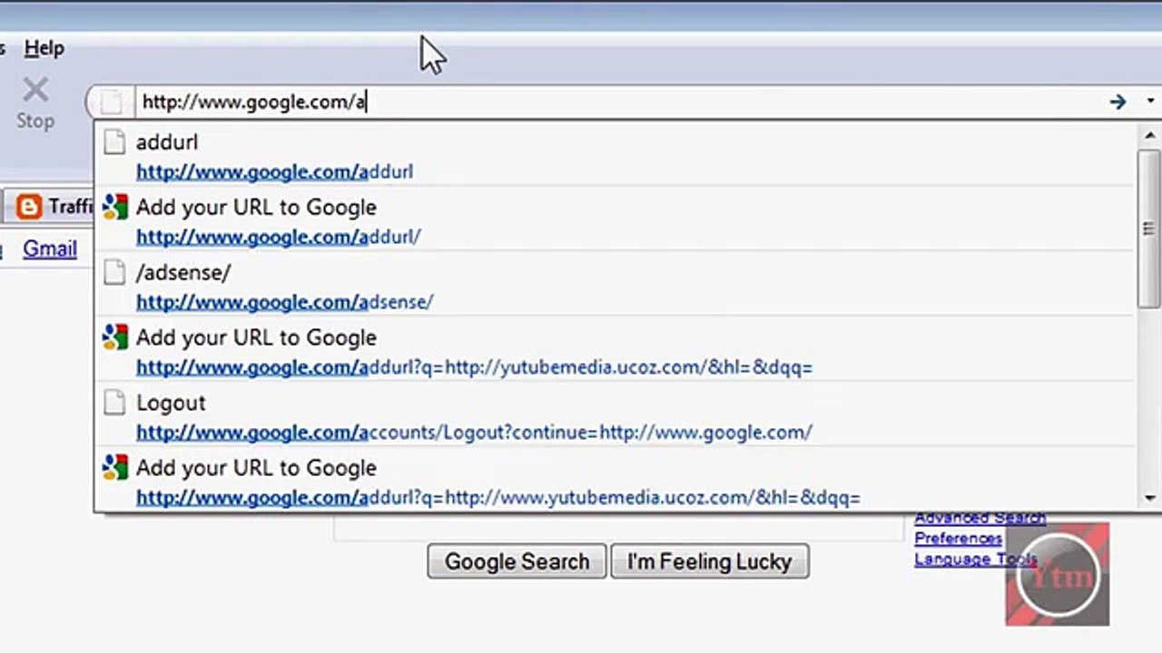Open the address bar history dropdown arrow
Viewport: 1162px width, 653px height.
point(1150,102)
